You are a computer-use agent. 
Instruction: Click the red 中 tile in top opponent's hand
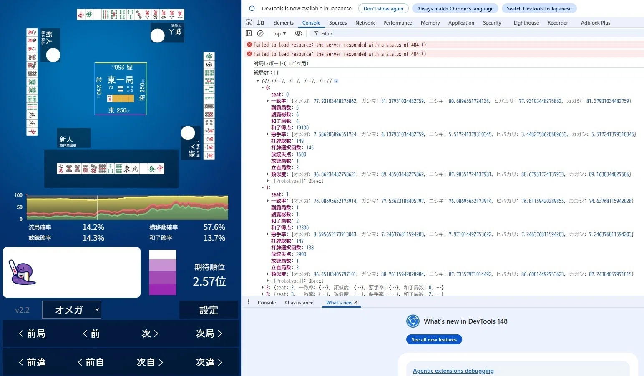point(81,15)
